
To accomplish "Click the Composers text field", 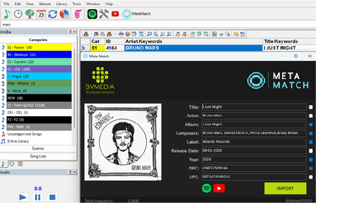I will [x=254, y=133].
